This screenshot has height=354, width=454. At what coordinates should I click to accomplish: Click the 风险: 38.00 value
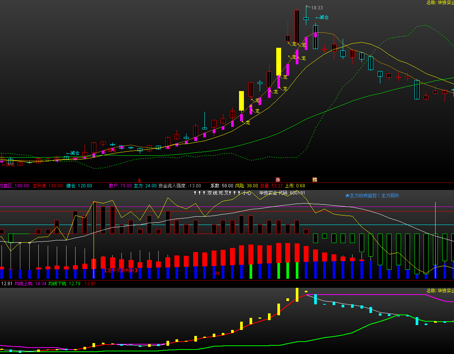coord(247,186)
